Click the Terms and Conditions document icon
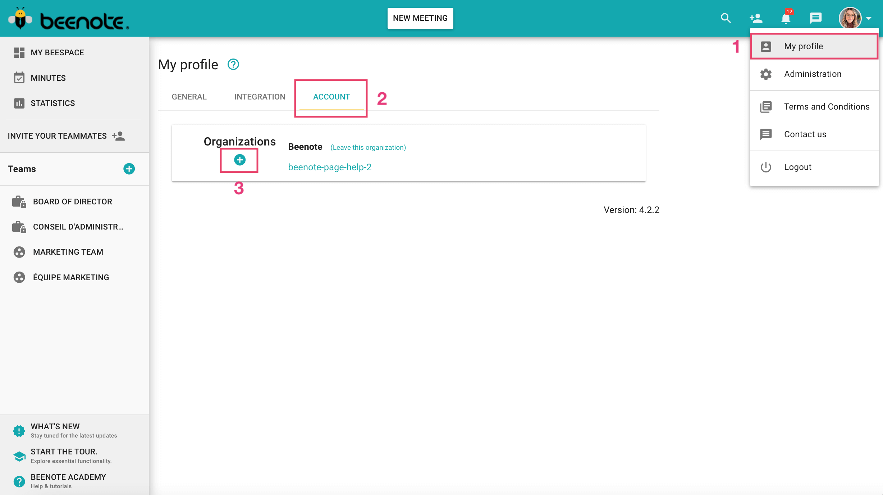883x495 pixels. click(x=766, y=107)
